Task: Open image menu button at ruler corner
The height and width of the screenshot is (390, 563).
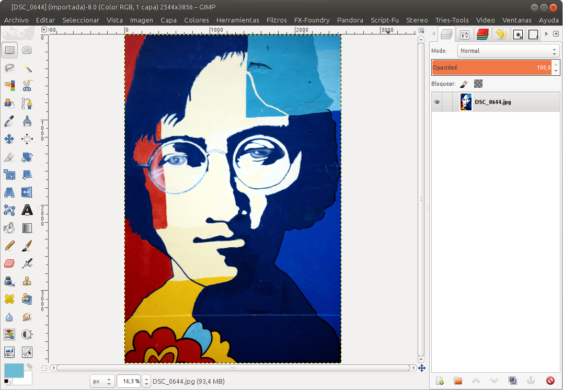Action: 44,30
